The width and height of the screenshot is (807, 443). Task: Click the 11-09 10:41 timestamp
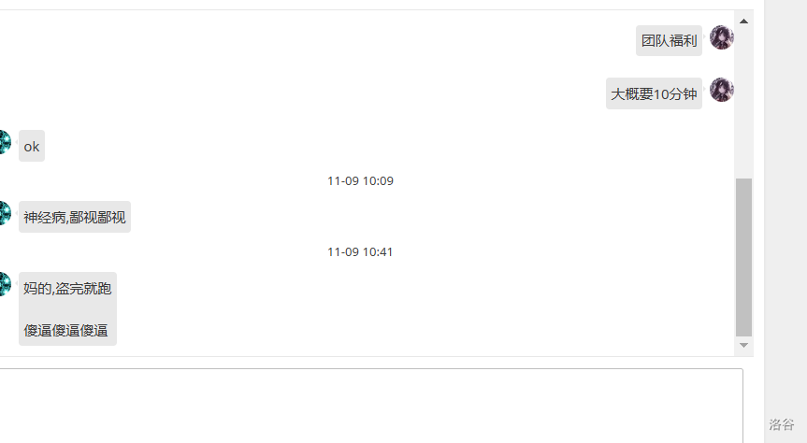(360, 252)
